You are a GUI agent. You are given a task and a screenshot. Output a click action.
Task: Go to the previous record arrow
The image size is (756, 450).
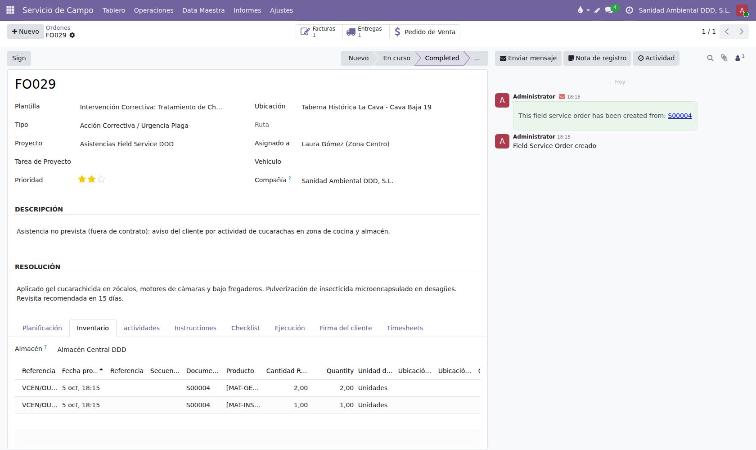727,31
